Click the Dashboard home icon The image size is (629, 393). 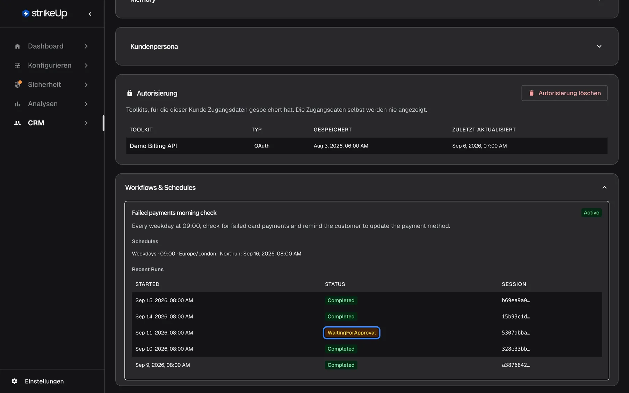(x=17, y=46)
